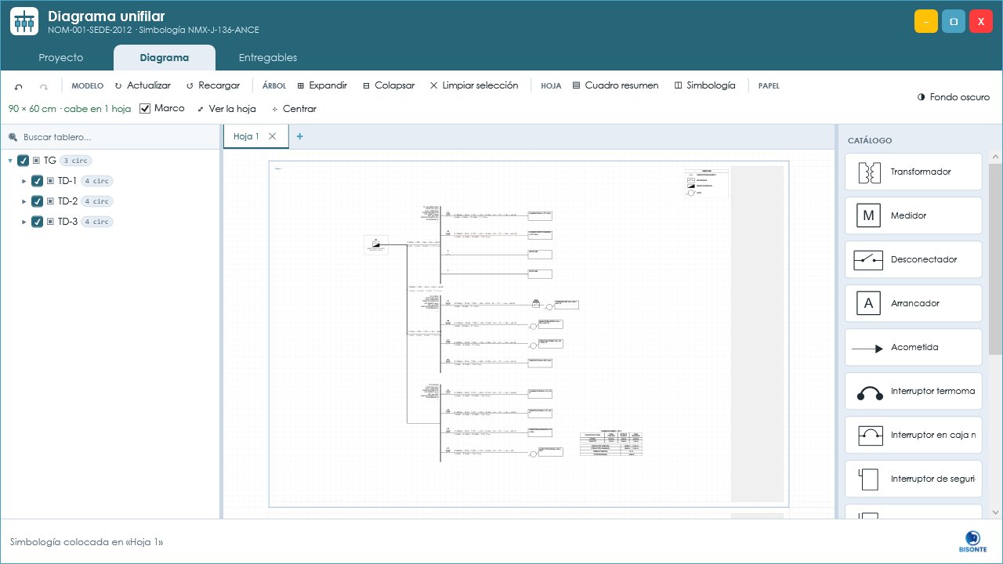This screenshot has height=564, width=1003.
Task: Switch to the Proyecto tab
Action: (61, 58)
